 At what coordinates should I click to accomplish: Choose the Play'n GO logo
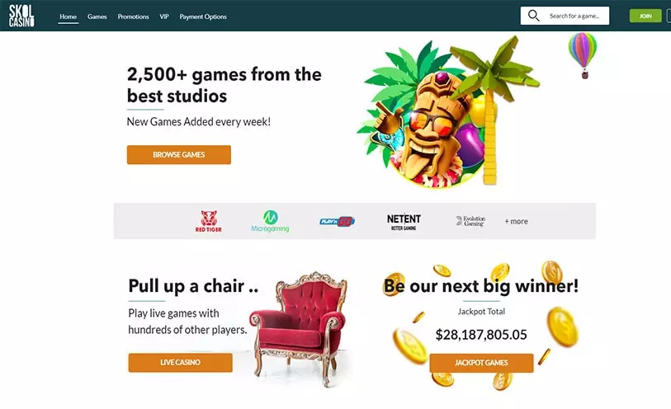pos(338,221)
